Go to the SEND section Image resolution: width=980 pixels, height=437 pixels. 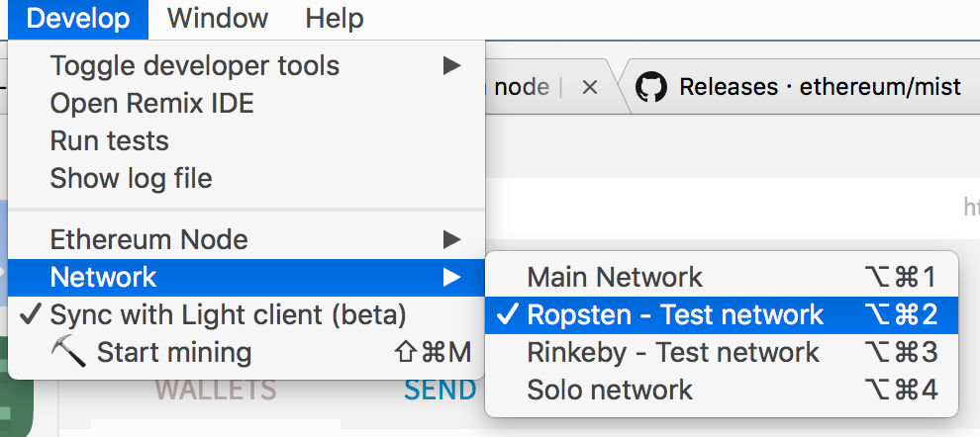440,391
